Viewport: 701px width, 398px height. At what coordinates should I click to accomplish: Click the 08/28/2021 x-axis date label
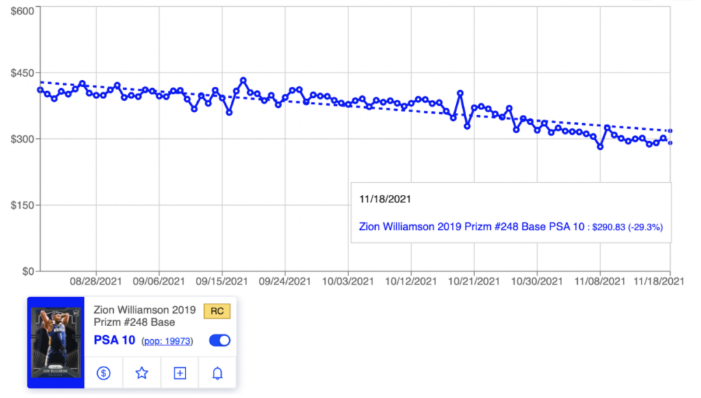coord(96,282)
